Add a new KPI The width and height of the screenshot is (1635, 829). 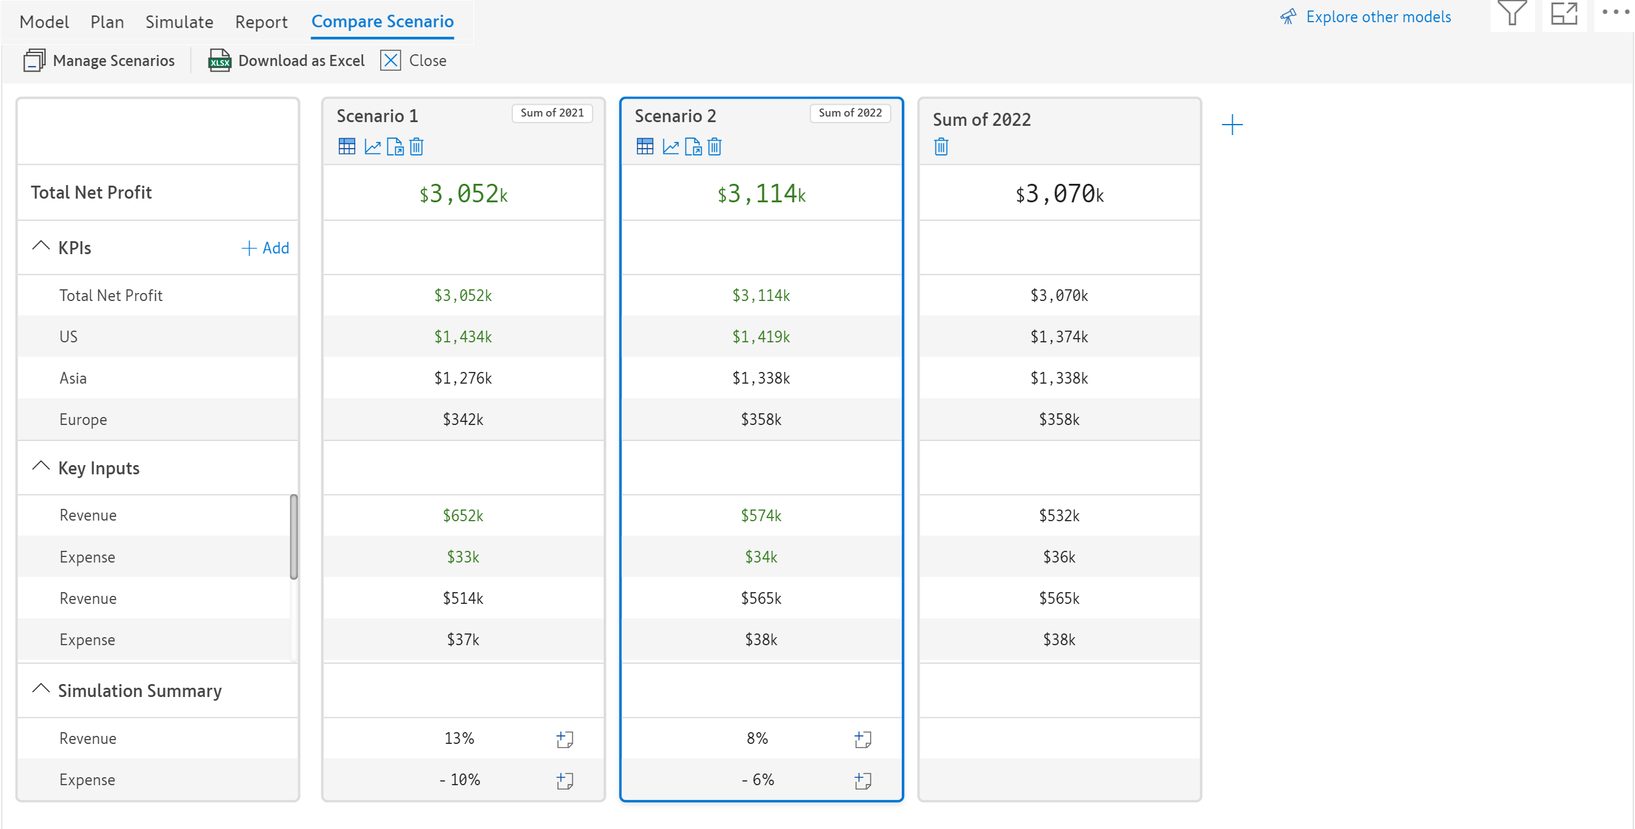(265, 248)
